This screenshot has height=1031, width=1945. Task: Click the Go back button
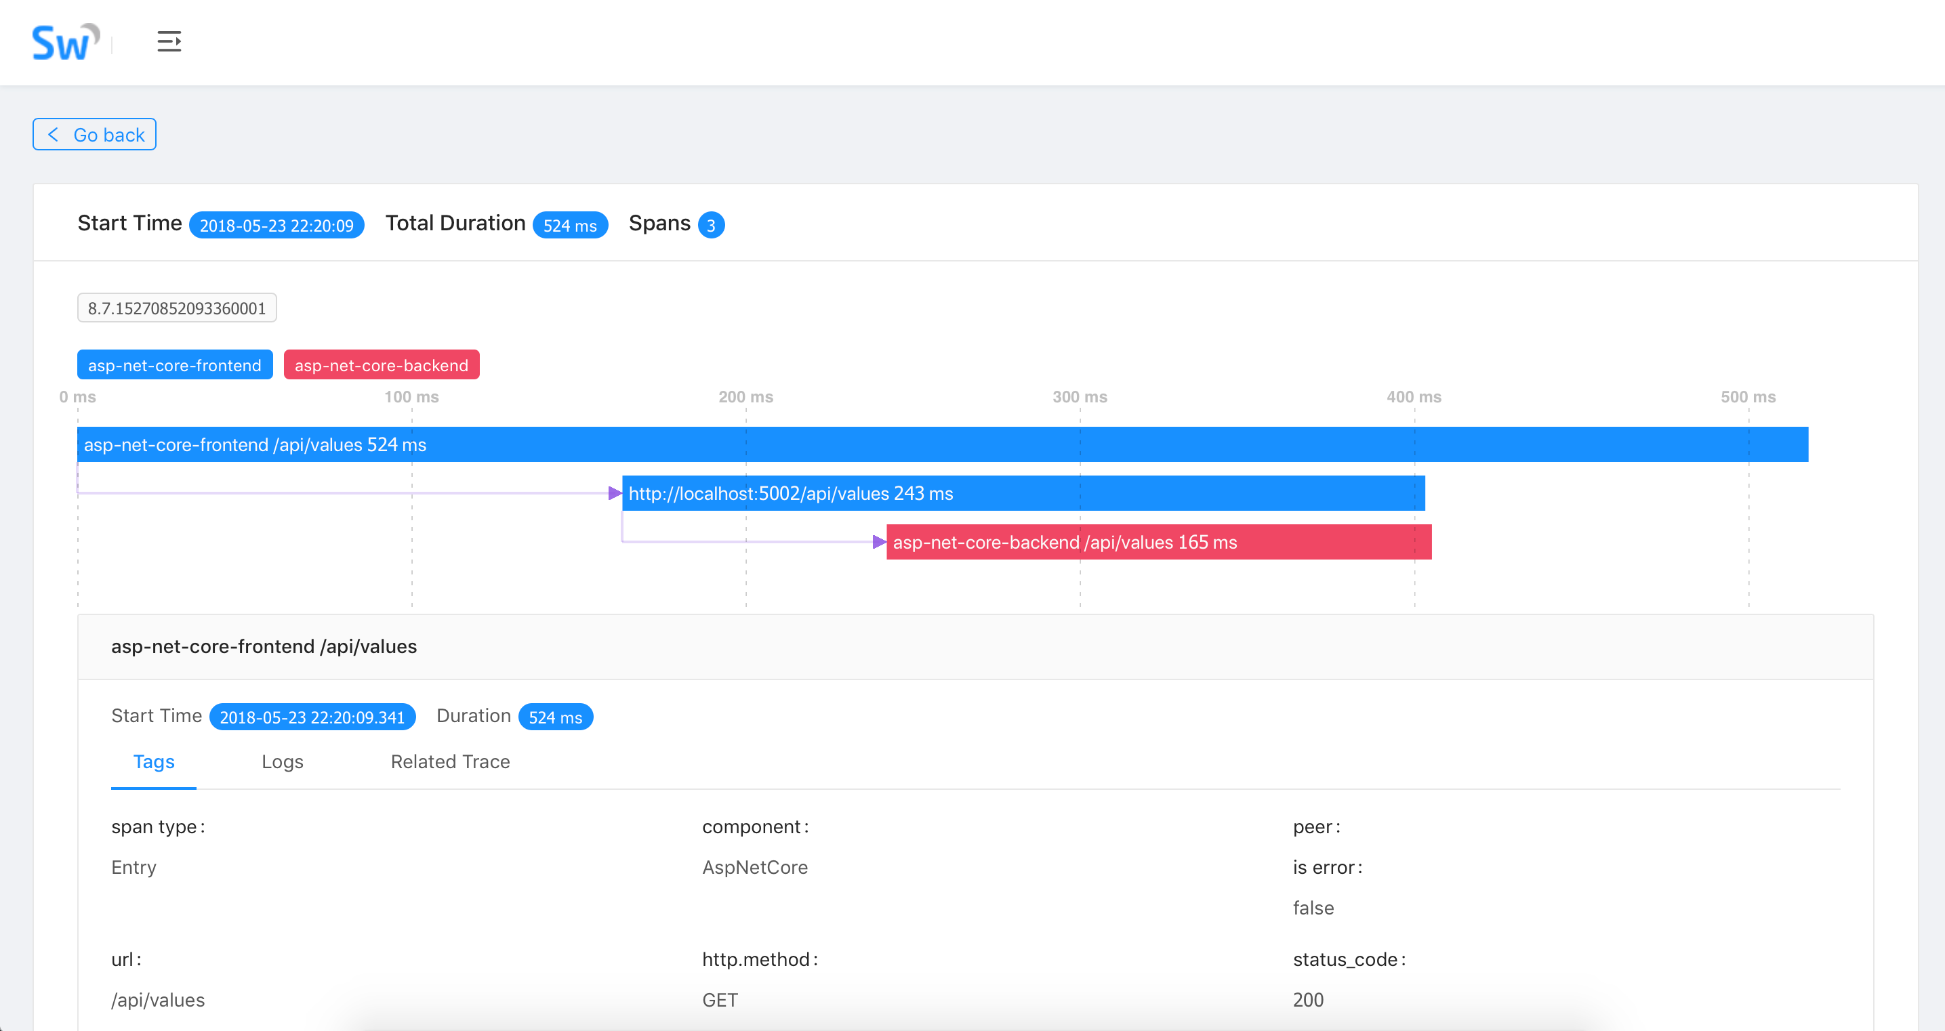[94, 133]
